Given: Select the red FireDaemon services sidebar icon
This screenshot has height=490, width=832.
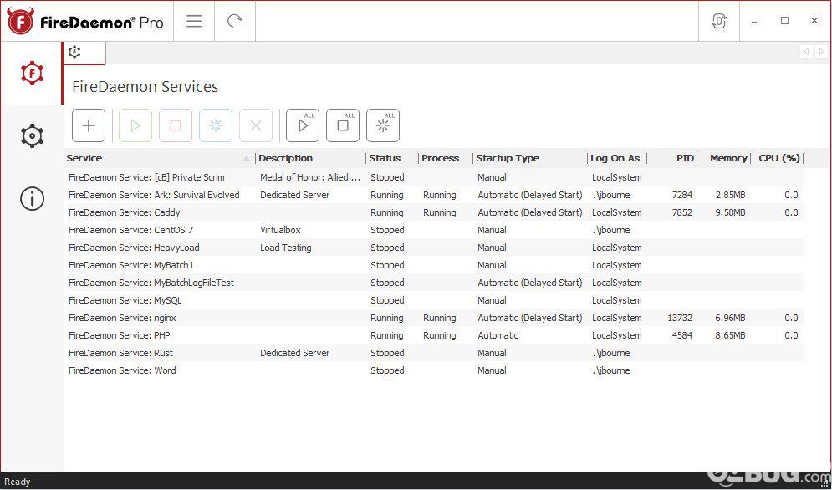Looking at the screenshot, I should coord(32,74).
